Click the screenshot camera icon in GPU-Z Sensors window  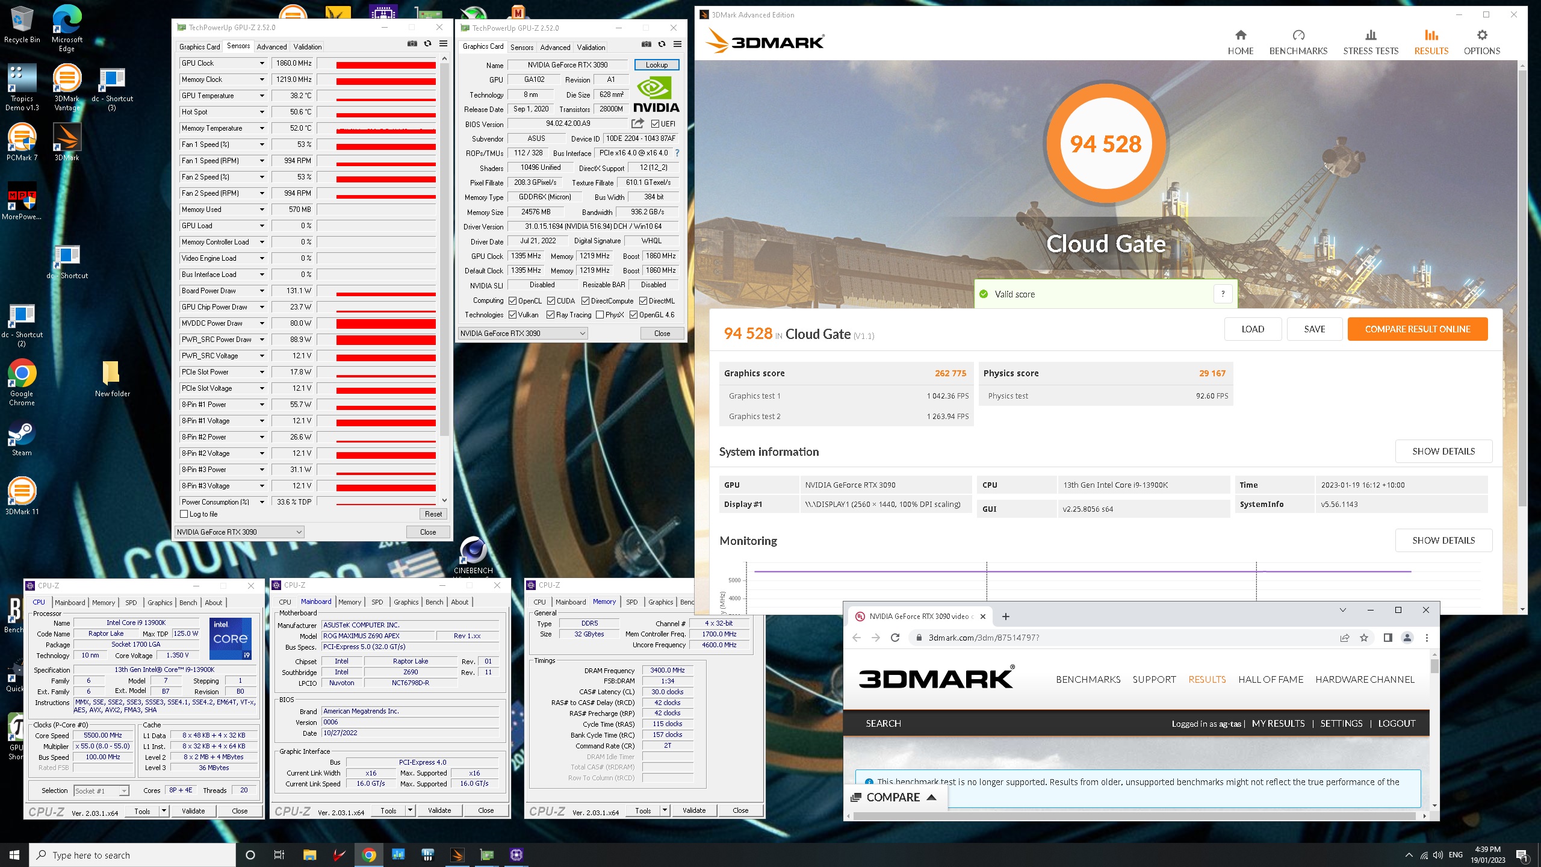(x=412, y=43)
